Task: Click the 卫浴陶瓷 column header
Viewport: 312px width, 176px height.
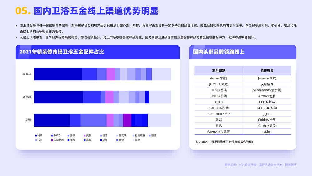Action: (218, 71)
